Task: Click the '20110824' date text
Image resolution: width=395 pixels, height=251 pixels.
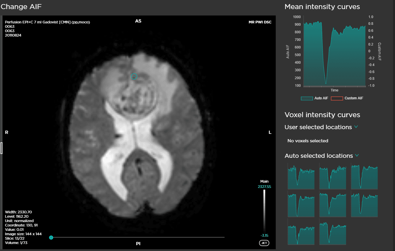Action: point(13,35)
